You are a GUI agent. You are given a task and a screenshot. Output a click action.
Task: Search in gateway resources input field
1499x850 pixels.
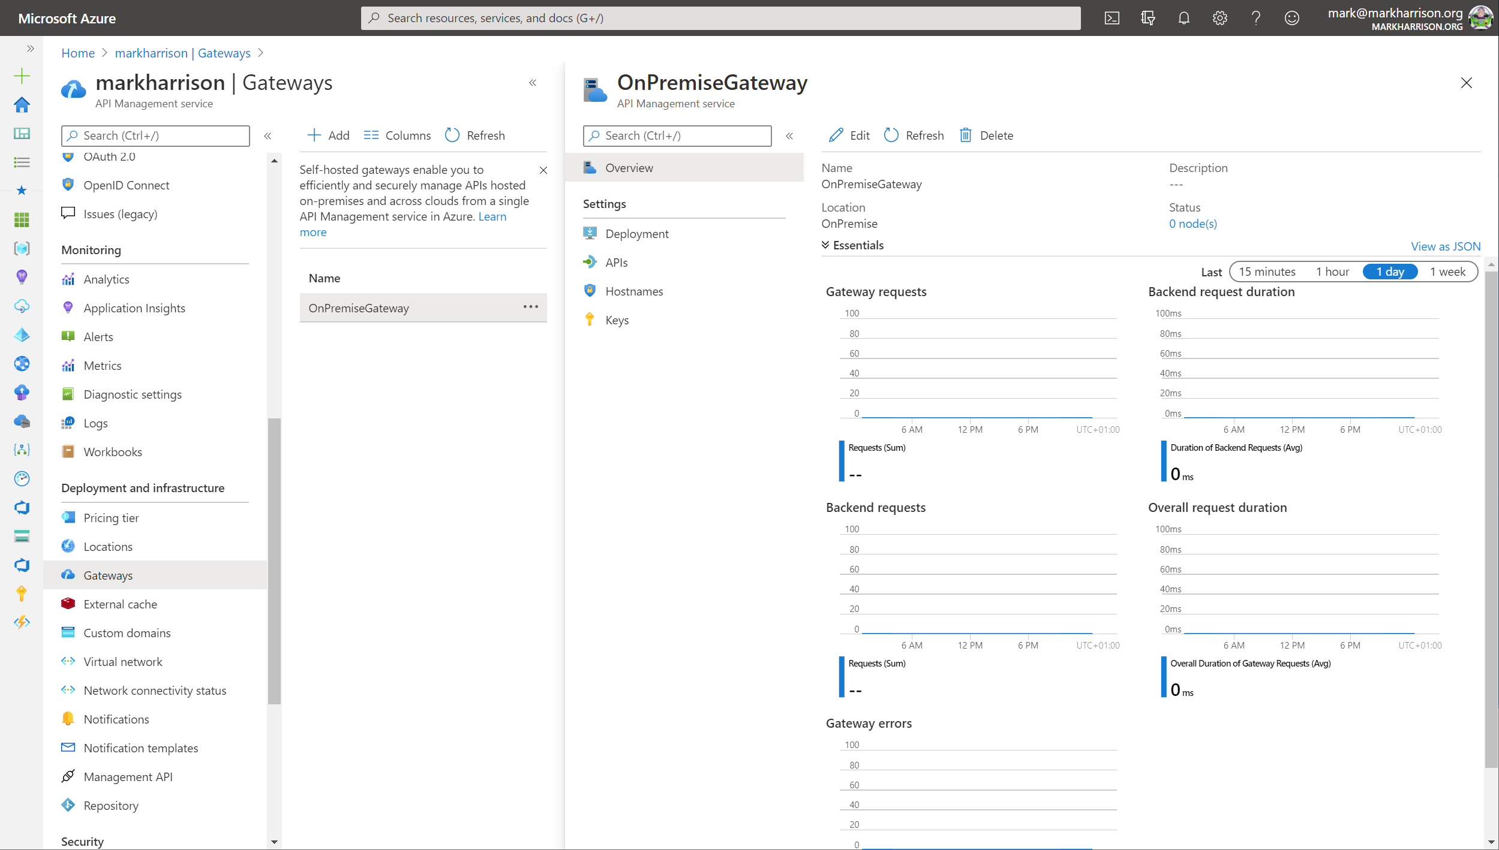pos(678,135)
